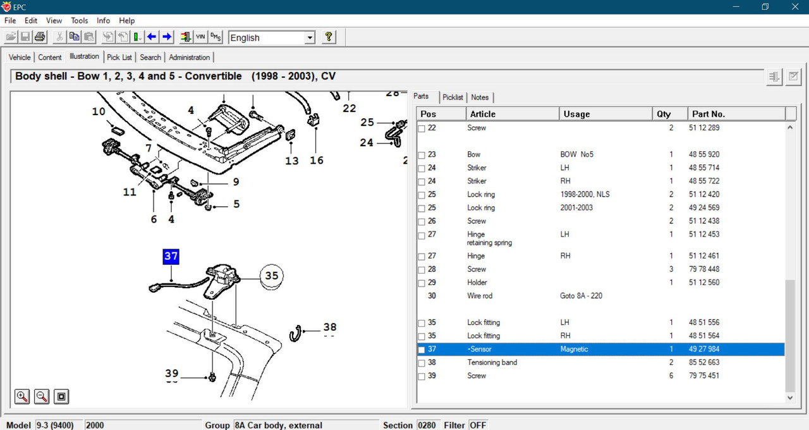Click the parts list scroll-down arrow
Image resolution: width=809 pixels, height=430 pixels.
pyautogui.click(x=790, y=398)
